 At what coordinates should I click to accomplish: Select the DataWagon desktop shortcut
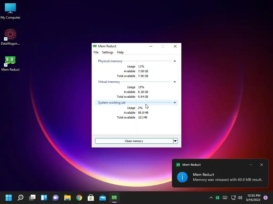point(10,37)
